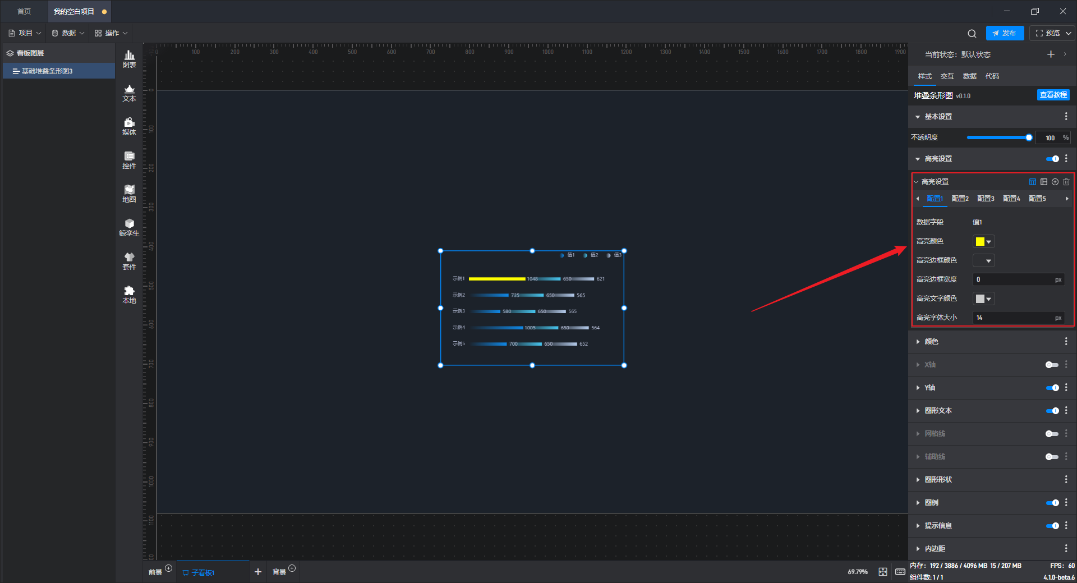Add a new highlight config with circle-plus icon
The height and width of the screenshot is (583, 1077).
click(x=1055, y=182)
